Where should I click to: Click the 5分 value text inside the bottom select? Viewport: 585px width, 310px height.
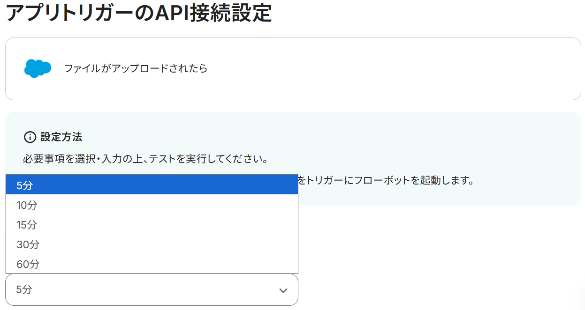click(x=24, y=290)
